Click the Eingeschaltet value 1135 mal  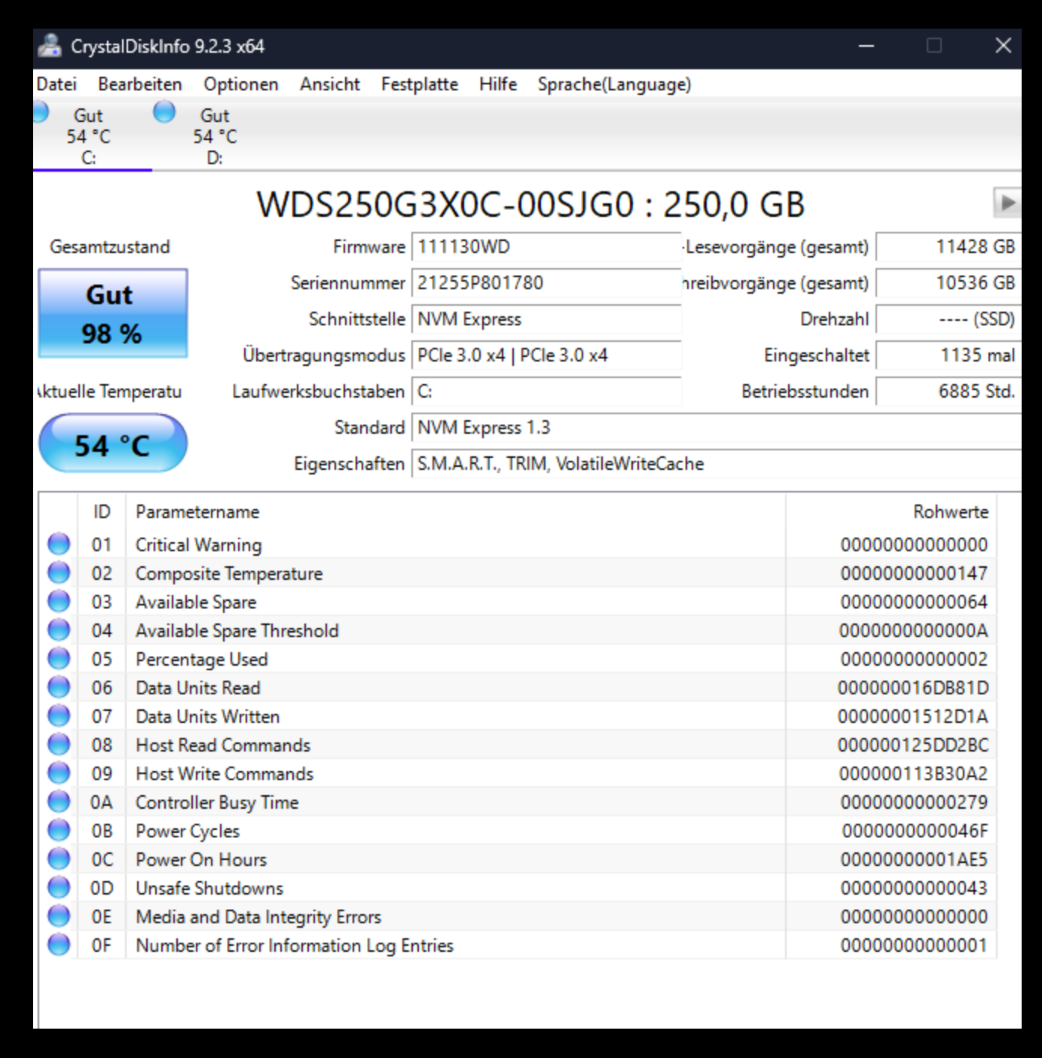949,355
